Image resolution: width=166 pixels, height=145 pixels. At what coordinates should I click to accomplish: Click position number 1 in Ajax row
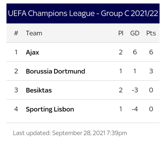pos(16,52)
